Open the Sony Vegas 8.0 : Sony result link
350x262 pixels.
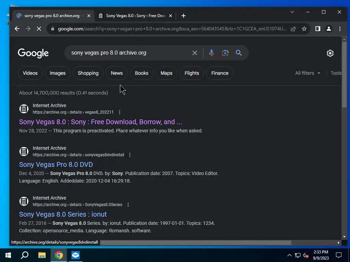(100, 122)
